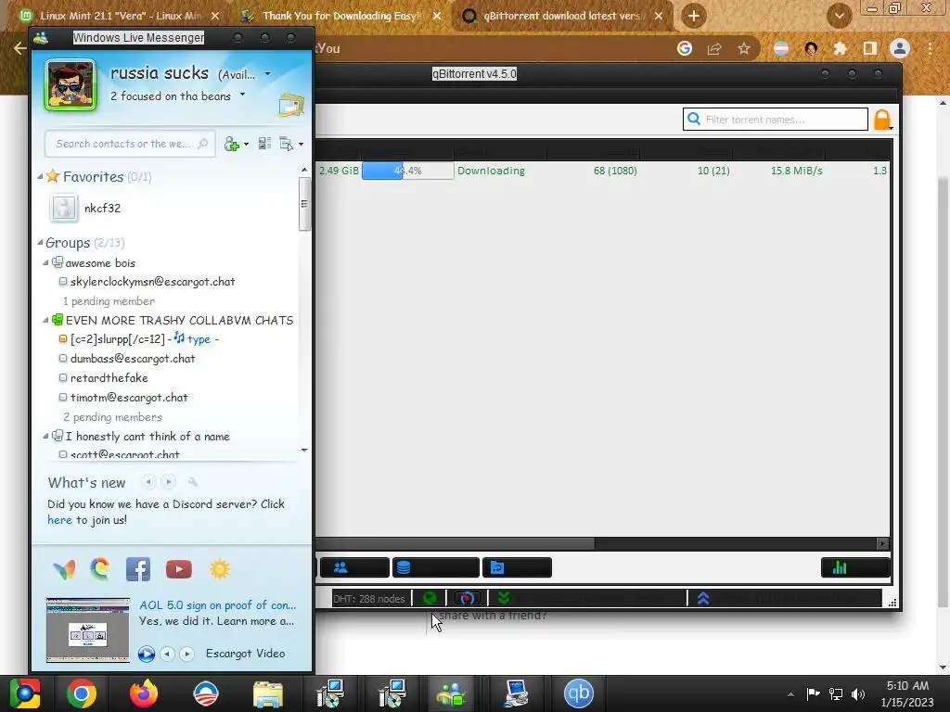Screen dimensions: 950x712
Task: Open the Chrome tab search chevron
Action: coord(839,16)
